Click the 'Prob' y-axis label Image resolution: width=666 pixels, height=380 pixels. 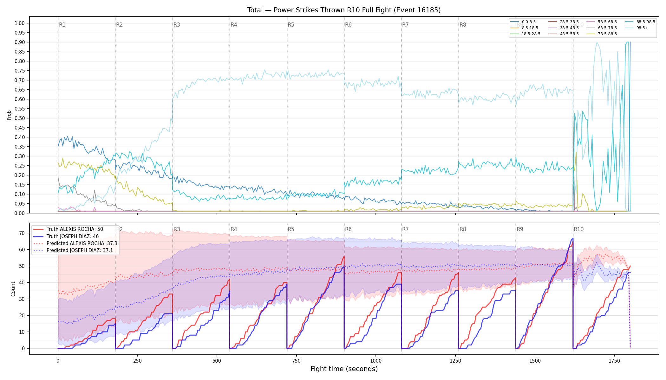[x=9, y=115]
